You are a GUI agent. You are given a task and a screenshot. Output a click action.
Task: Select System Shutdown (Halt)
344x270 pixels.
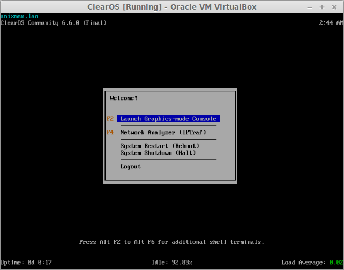pyautogui.click(x=158, y=152)
